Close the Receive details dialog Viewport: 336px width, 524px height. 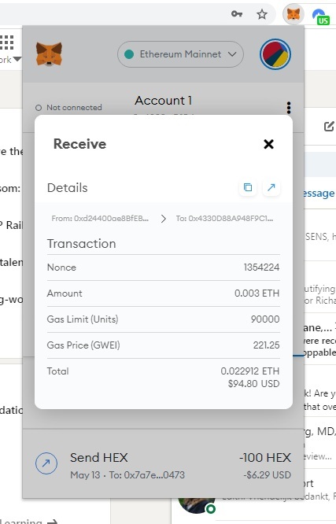[x=268, y=144]
